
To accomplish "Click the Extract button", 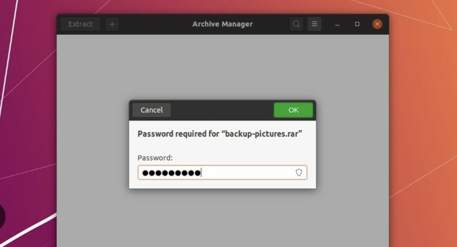I will point(81,24).
